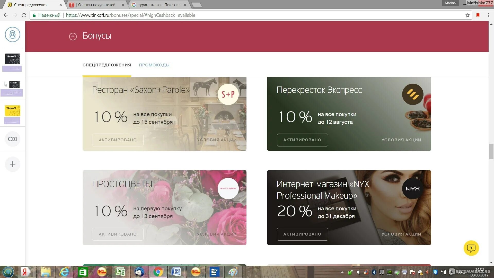
Task: Click the S+P restaurant logo icon
Action: pyautogui.click(x=228, y=94)
